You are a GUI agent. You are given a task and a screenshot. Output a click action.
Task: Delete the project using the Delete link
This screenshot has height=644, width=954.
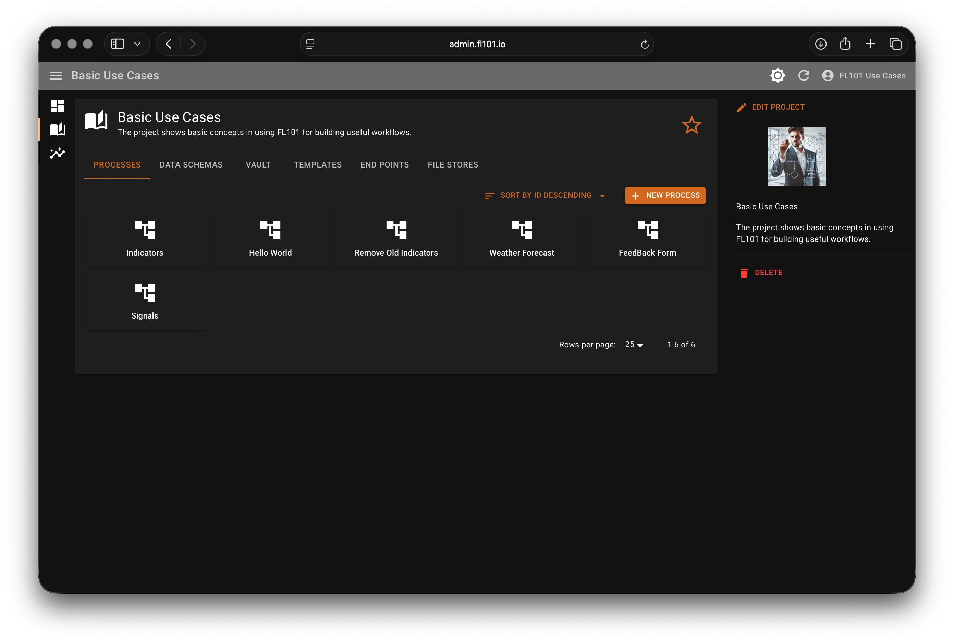click(x=768, y=273)
